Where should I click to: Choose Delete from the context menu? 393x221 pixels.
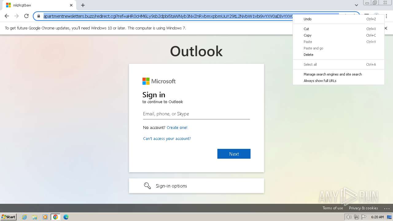[338, 55]
